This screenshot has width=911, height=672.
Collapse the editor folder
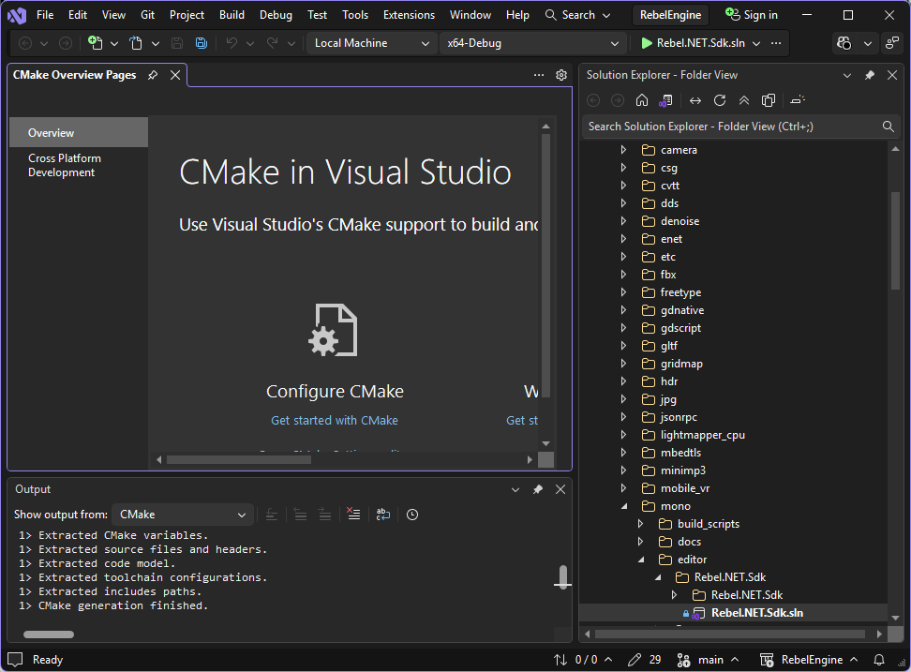tap(641, 560)
